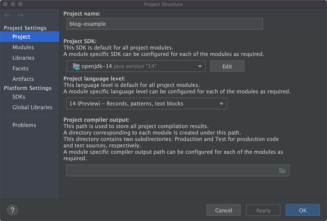Open the Project SDK dropdown
Image resolution: width=327 pixels, height=221 pixels.
pos(136,66)
